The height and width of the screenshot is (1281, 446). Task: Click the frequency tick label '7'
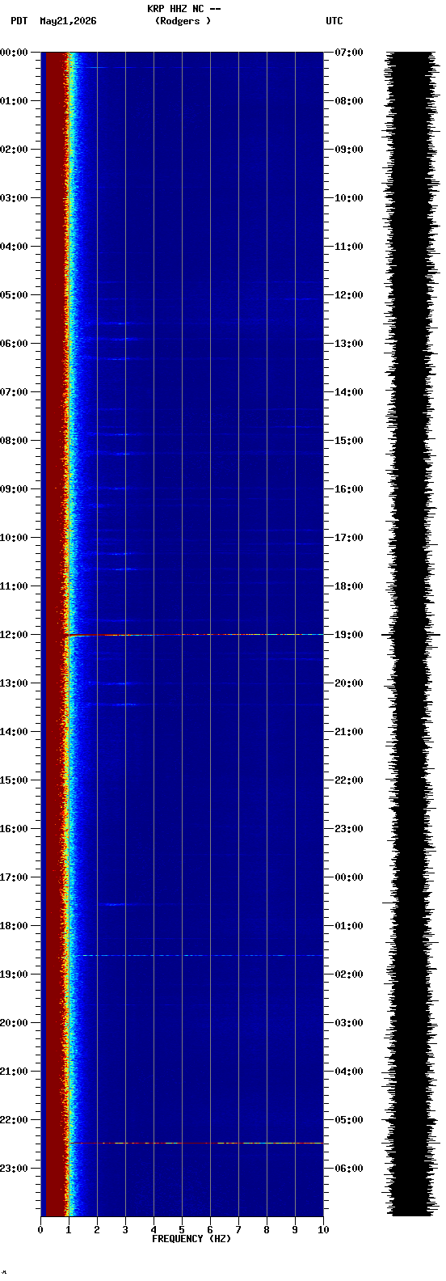(238, 1230)
